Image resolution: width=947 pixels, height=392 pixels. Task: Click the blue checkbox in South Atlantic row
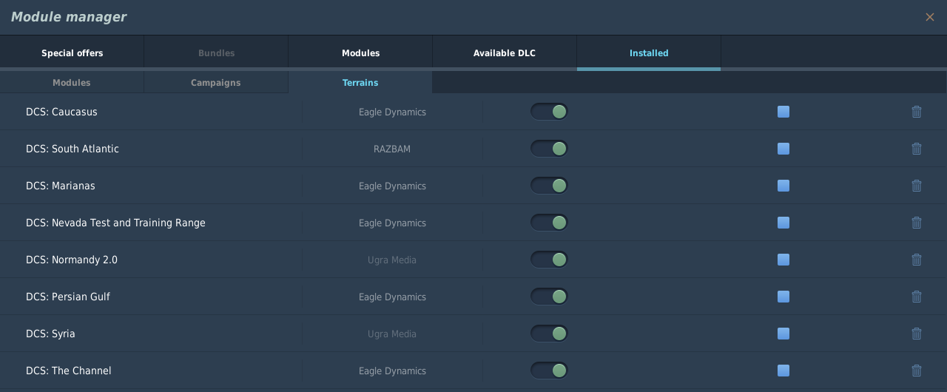[x=783, y=149]
